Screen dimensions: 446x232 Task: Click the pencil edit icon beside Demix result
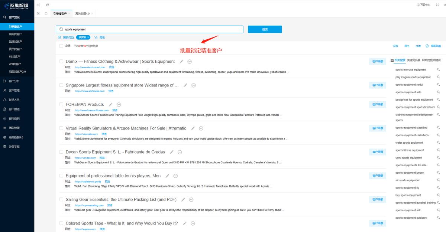[181, 62]
